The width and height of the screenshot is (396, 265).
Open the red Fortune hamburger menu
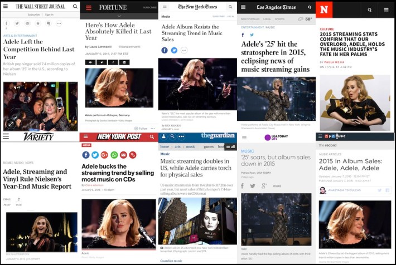coord(88,7)
